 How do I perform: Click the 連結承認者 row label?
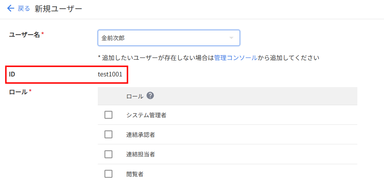point(140,135)
